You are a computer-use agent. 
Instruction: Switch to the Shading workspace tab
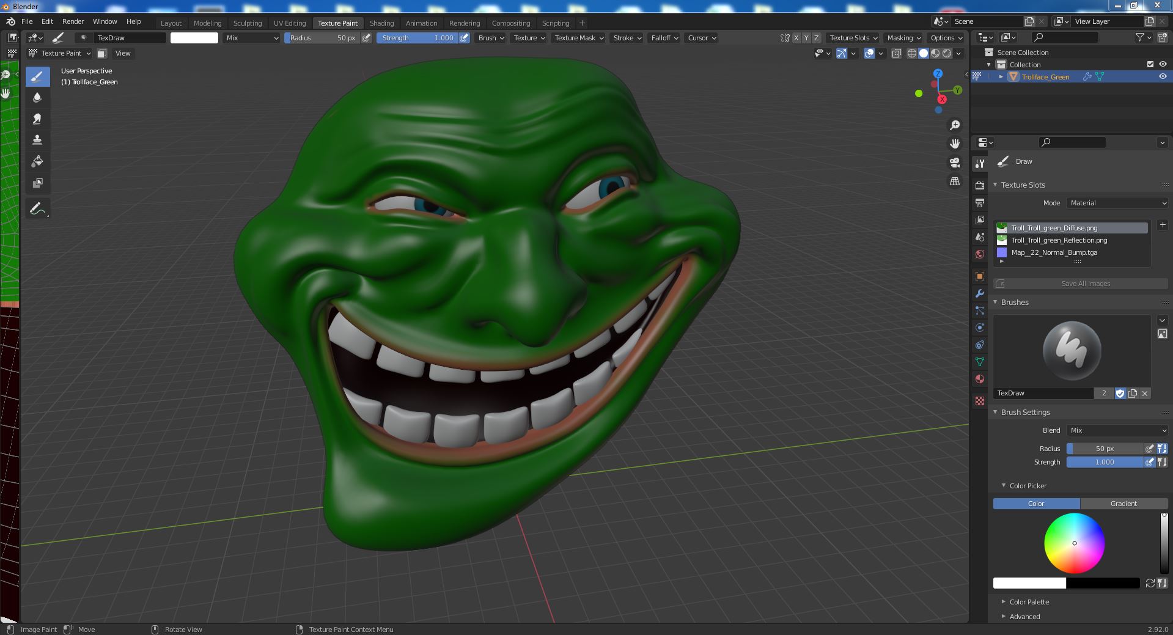tap(381, 23)
